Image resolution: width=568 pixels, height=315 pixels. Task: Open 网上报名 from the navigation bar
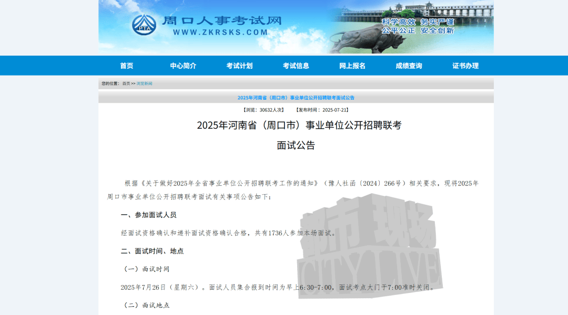[352, 66]
